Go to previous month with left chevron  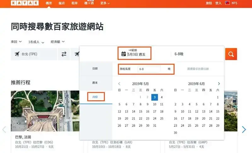click(x=119, y=84)
